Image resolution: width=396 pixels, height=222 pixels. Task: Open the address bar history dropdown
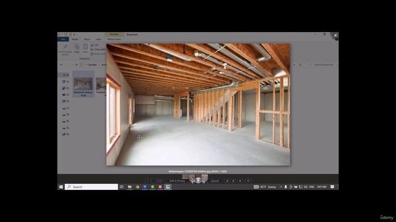click(295, 65)
